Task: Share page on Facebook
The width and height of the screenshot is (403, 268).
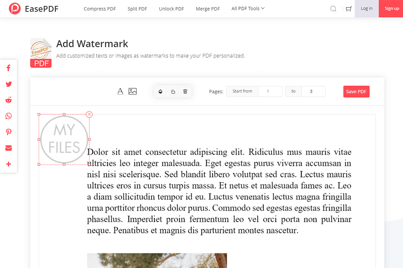Action: pos(8,68)
